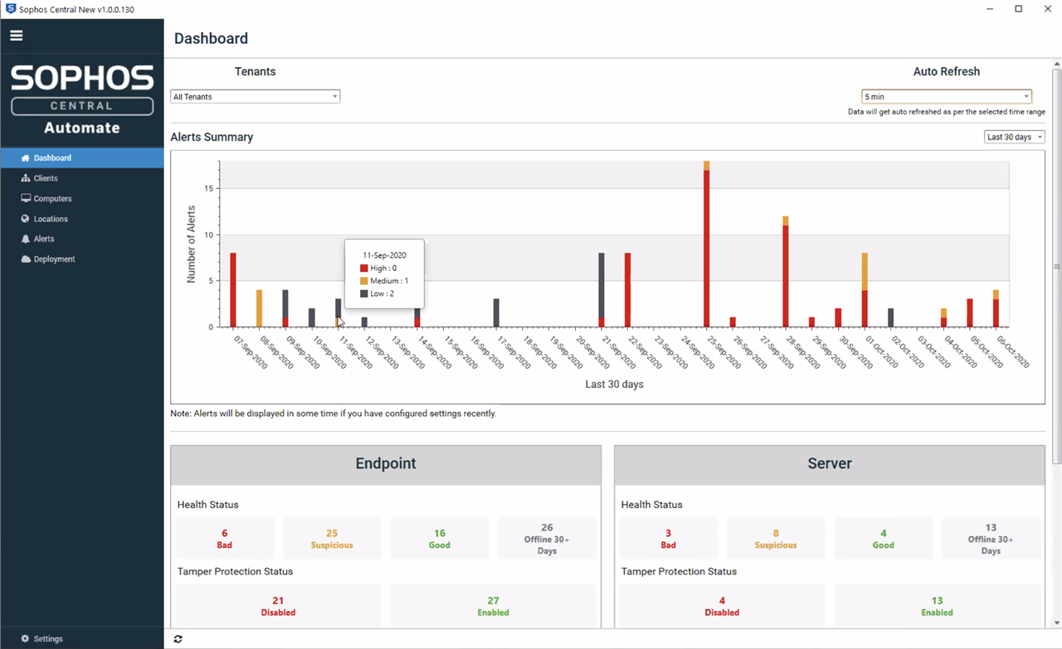Screen dimensions: 1062x649
Task: Click the 25-Sep-2020 tallest alert bar
Action: click(x=706, y=249)
